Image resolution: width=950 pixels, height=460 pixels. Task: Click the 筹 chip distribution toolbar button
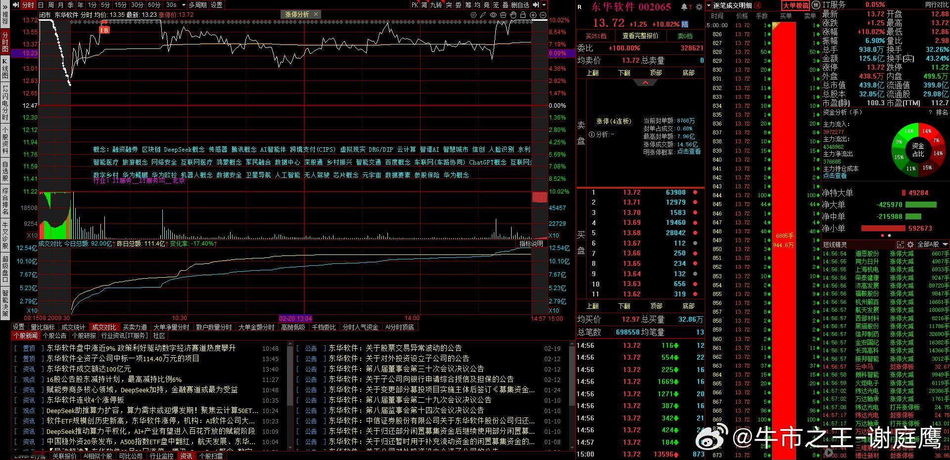coord(468,5)
